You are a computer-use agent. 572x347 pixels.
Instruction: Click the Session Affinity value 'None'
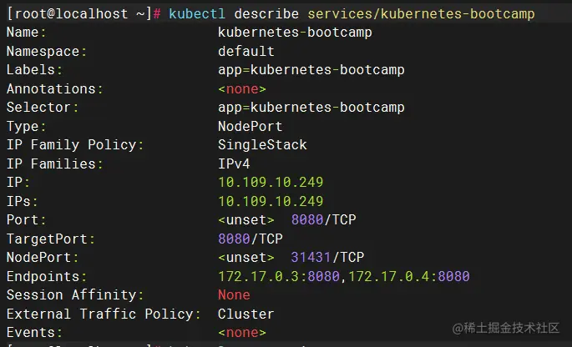click(x=234, y=294)
